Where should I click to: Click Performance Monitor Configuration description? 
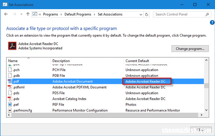pyautogui.click(x=80, y=111)
